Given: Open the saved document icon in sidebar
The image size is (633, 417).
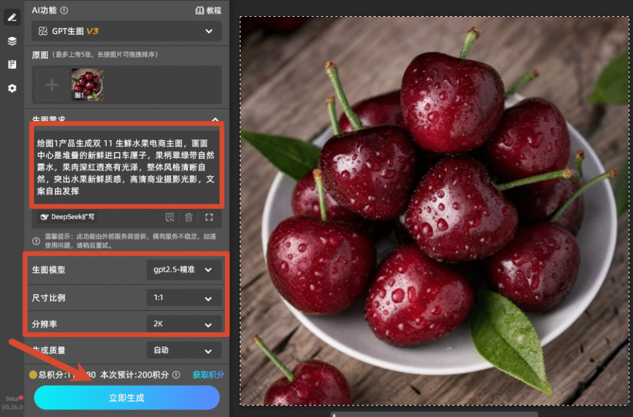Looking at the screenshot, I should 12,64.
